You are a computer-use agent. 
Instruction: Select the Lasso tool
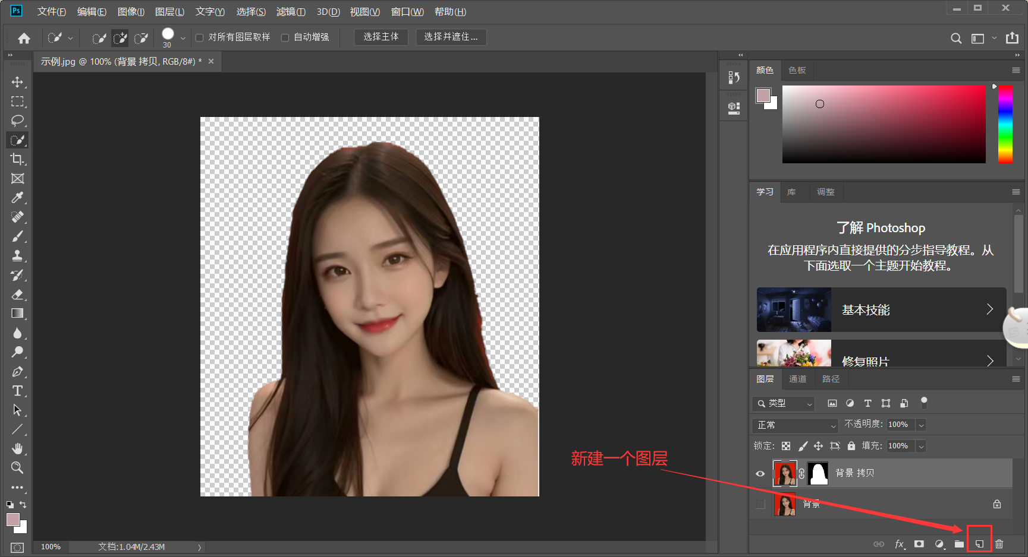click(x=17, y=121)
